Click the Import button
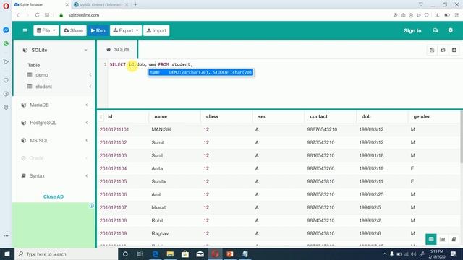 coord(156,30)
